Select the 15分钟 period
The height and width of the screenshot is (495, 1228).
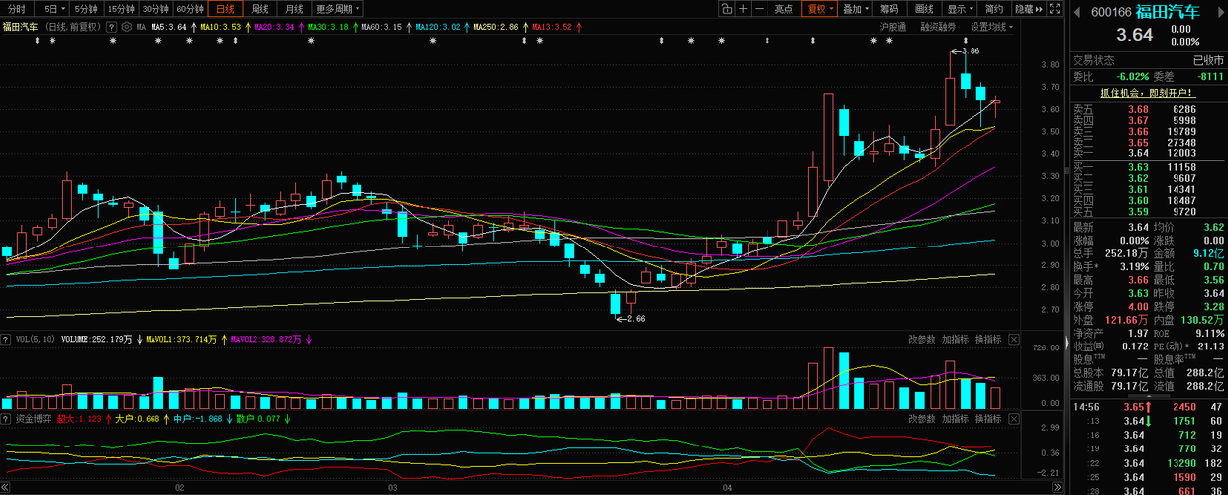pos(121,9)
